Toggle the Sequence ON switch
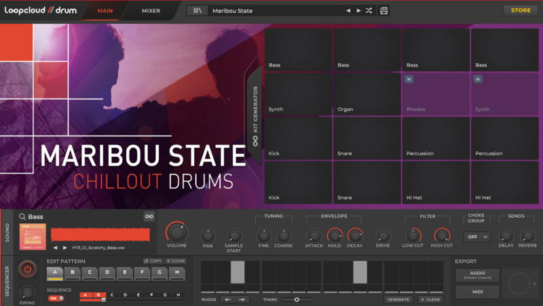Viewport: 543px width, 306px height. point(56,298)
